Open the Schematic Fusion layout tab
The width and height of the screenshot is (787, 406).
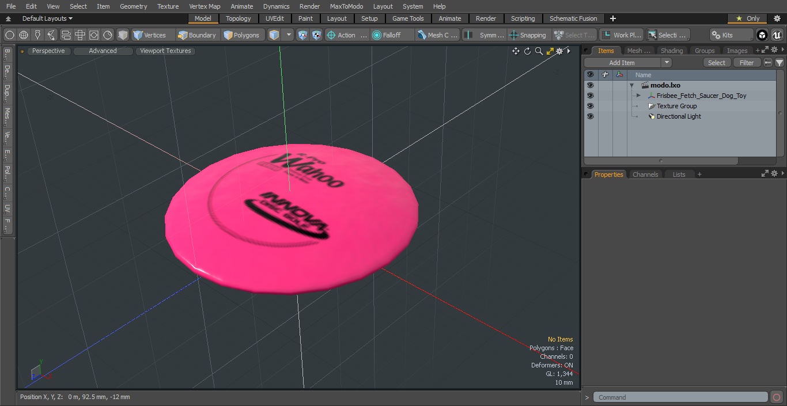point(573,18)
